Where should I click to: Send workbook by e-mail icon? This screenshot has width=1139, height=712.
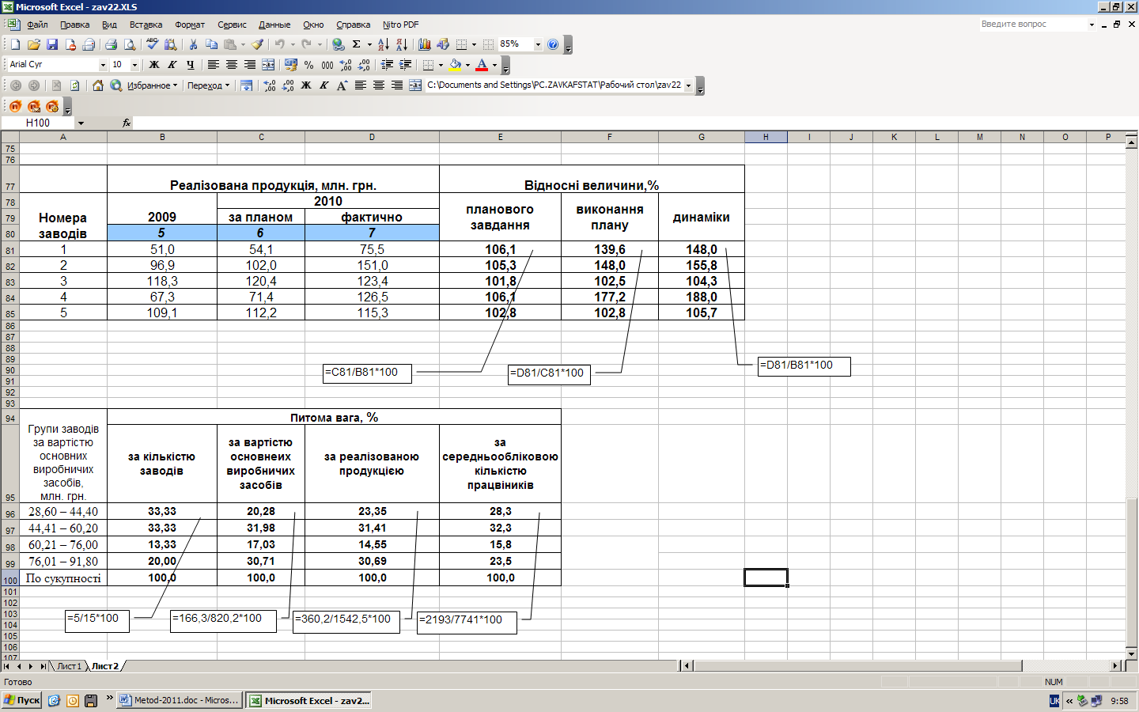[88, 44]
